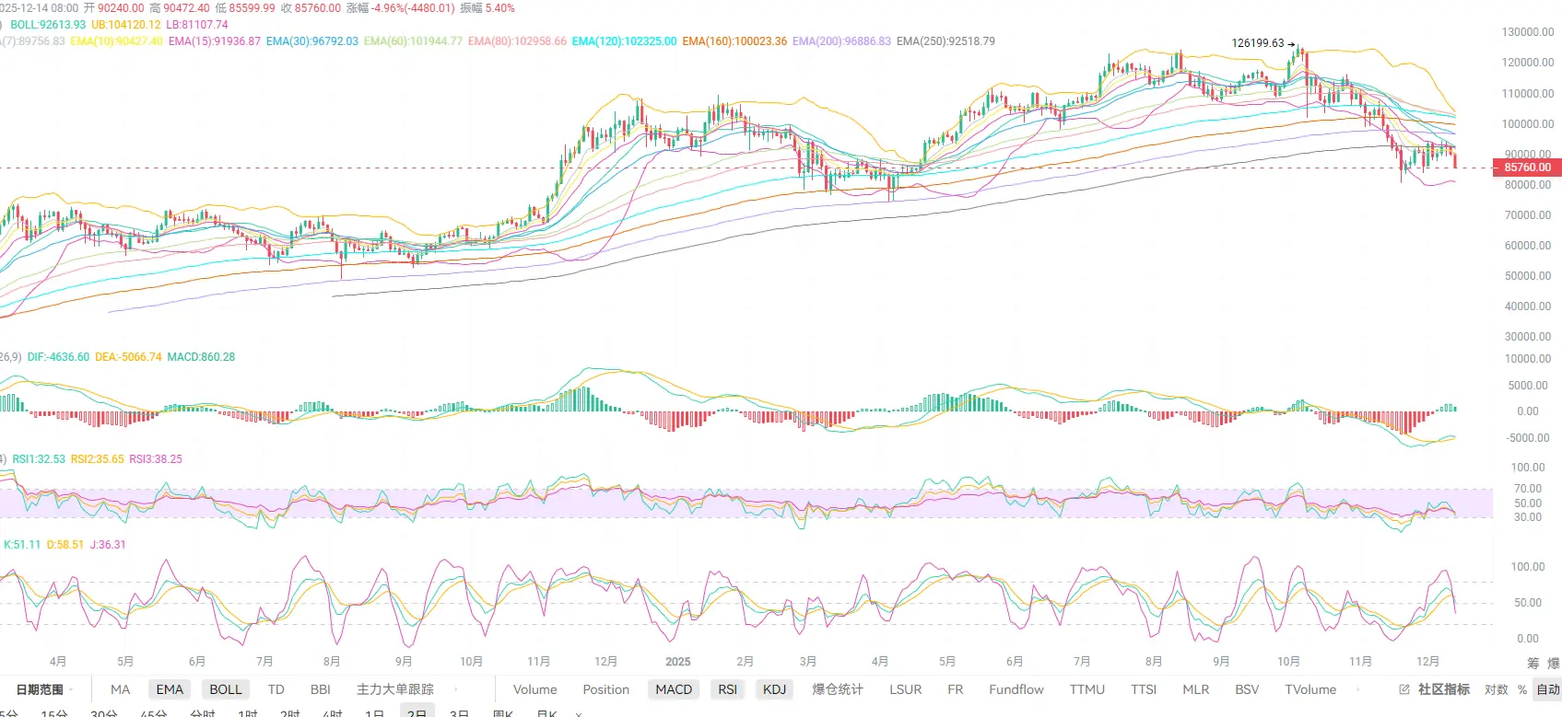Enable the BBI indicator

(x=321, y=689)
